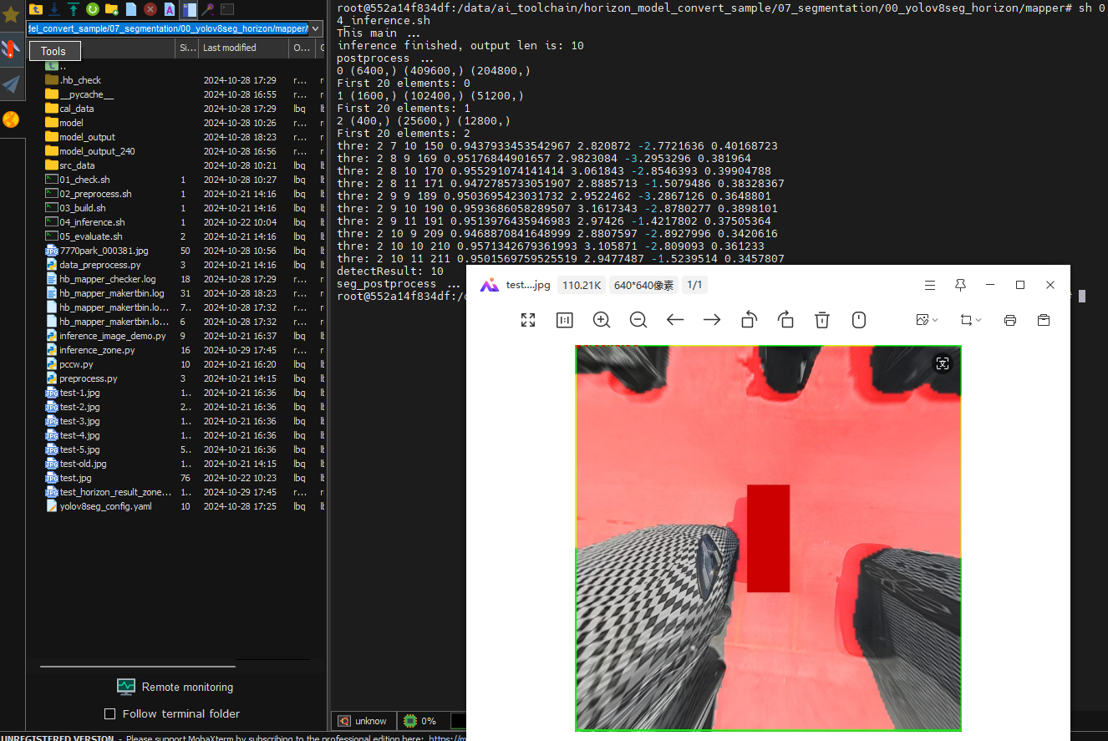Open the remote path history dropdown
1108x741 pixels.
click(316, 28)
